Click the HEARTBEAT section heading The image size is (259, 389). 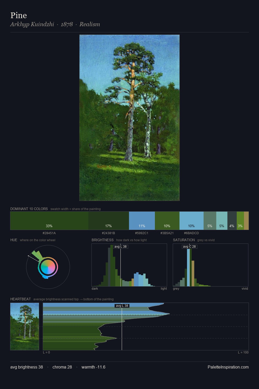(20, 299)
